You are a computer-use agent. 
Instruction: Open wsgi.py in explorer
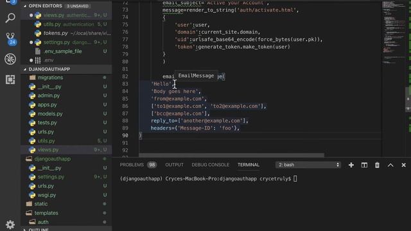[67, 195]
